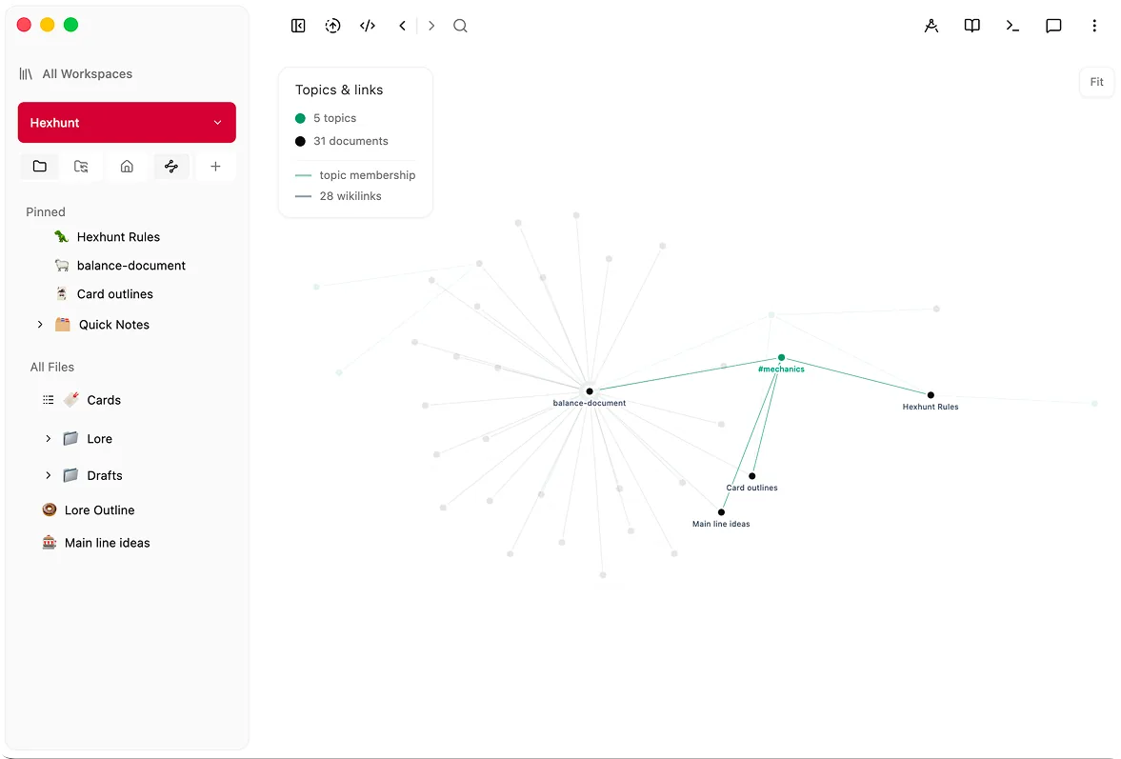Select the graph view tab icon
Image resolution: width=1121 pixels, height=759 pixels.
point(170,167)
